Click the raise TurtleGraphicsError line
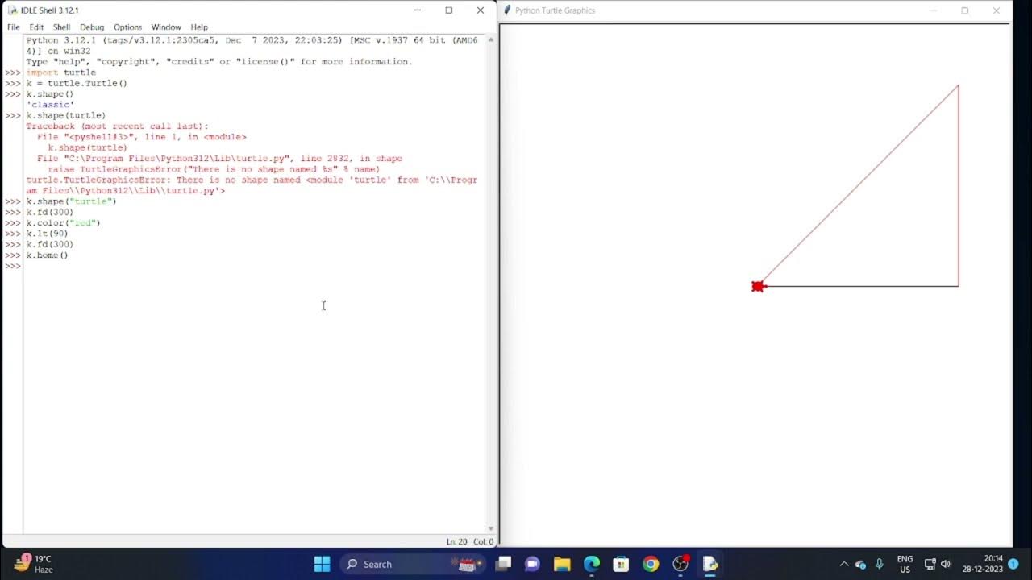1032x580 pixels. pyautogui.click(x=214, y=169)
